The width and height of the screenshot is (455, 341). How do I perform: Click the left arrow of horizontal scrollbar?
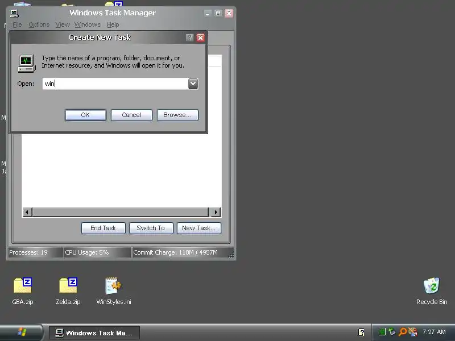pyautogui.click(x=27, y=212)
